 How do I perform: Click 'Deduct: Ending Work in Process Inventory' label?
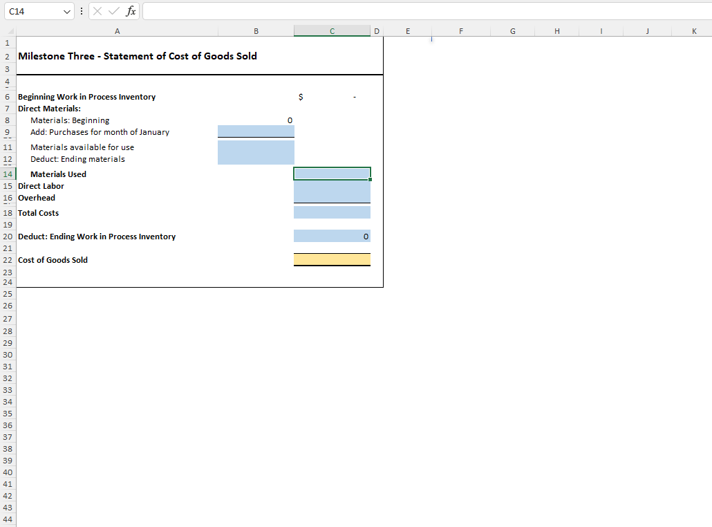pyautogui.click(x=97, y=237)
